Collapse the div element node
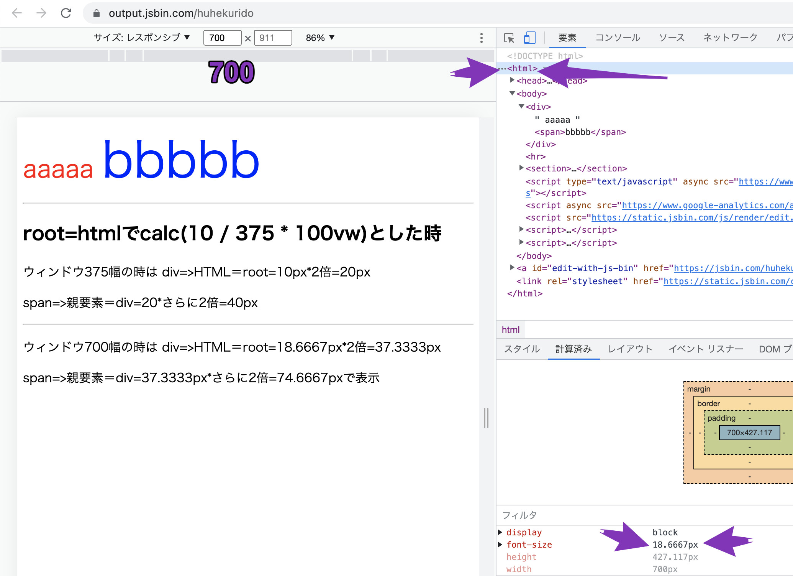 (x=521, y=106)
